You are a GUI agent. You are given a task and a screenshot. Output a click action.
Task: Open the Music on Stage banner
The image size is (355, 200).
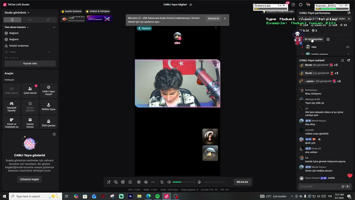click(99, 19)
